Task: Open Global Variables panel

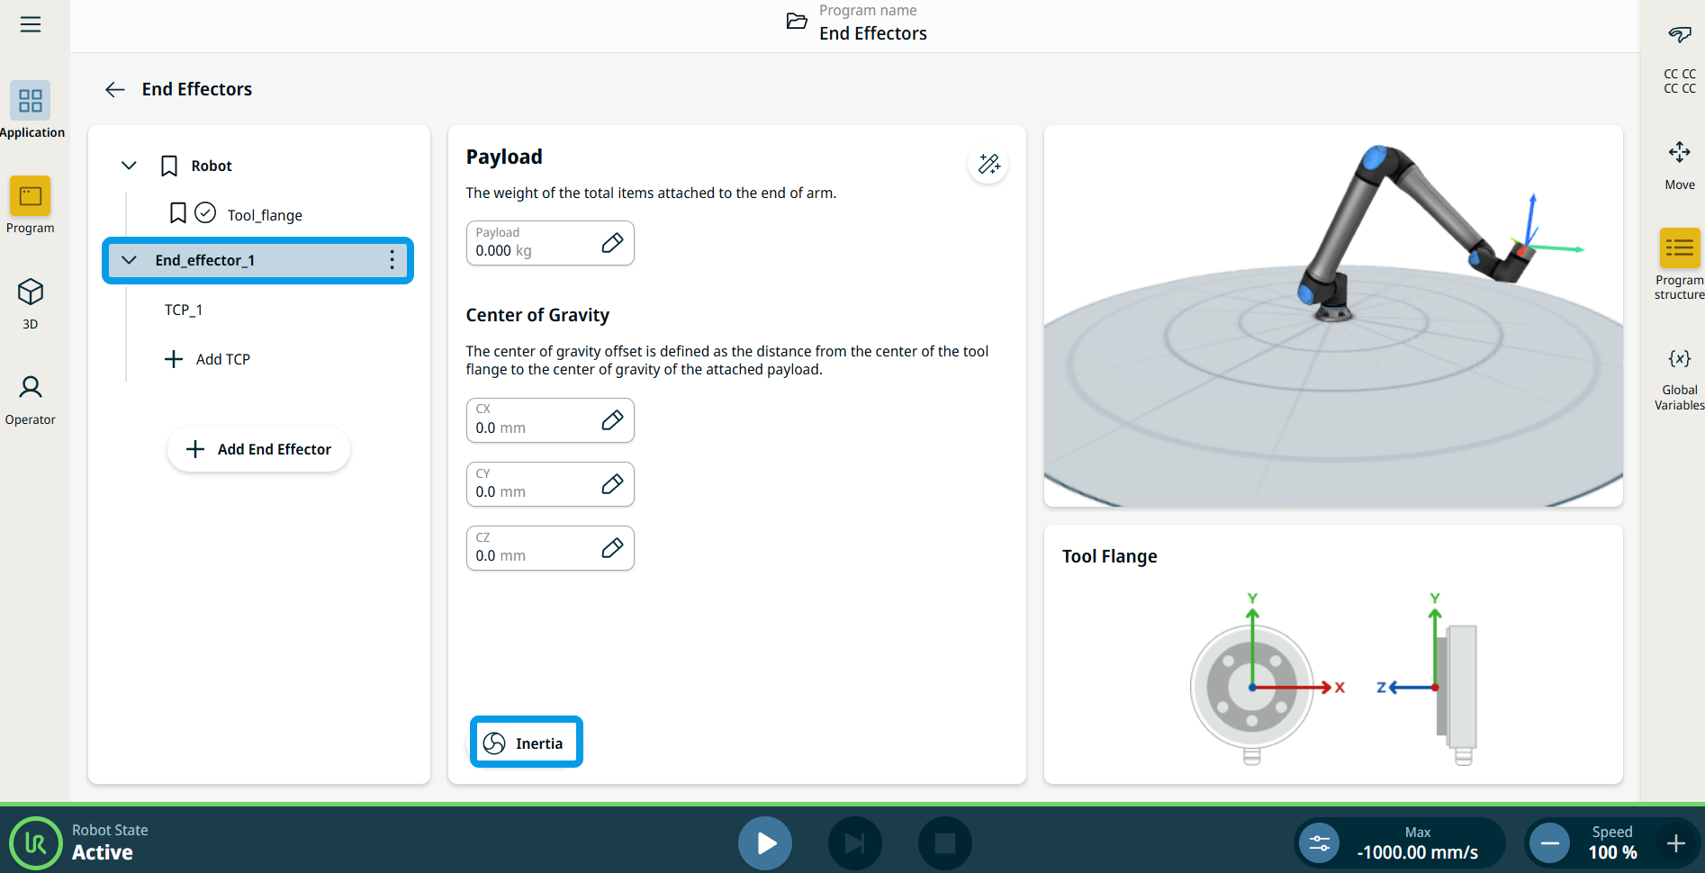Action: 1679,378
